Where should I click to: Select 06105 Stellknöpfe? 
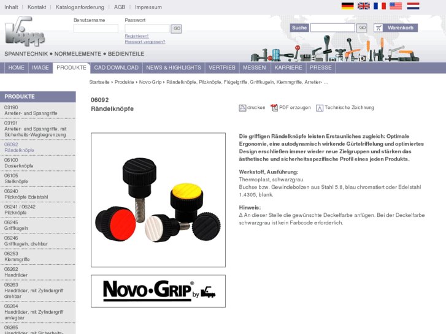38,178
